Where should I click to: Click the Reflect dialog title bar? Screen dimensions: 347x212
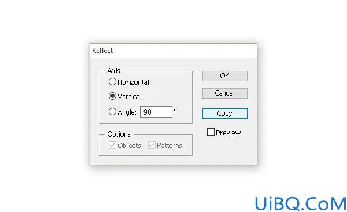coord(173,51)
